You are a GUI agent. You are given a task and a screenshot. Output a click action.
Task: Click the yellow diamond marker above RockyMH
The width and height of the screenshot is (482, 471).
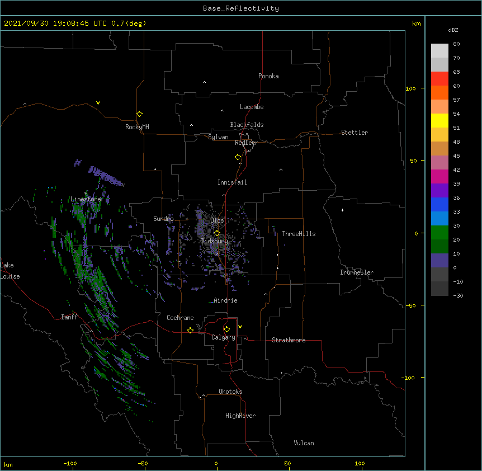139,114
